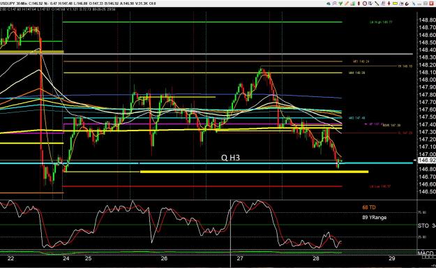The width and height of the screenshot is (436, 268).
Task: Select the yellow rectangle highlight tool
Action: coord(395,3)
